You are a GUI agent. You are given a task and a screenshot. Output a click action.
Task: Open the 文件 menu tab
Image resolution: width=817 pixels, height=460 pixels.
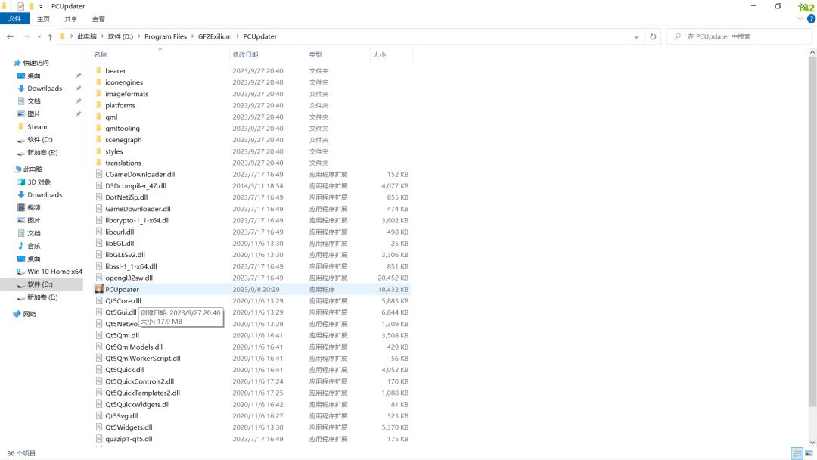point(14,19)
